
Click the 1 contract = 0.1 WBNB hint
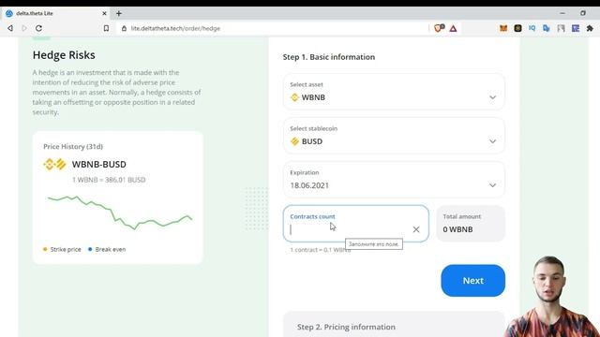[x=321, y=250]
